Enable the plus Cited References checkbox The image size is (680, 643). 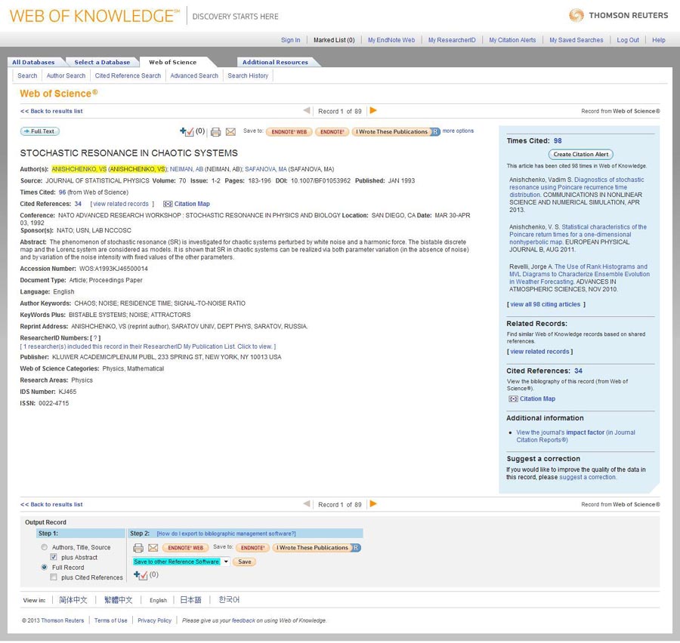(x=54, y=577)
